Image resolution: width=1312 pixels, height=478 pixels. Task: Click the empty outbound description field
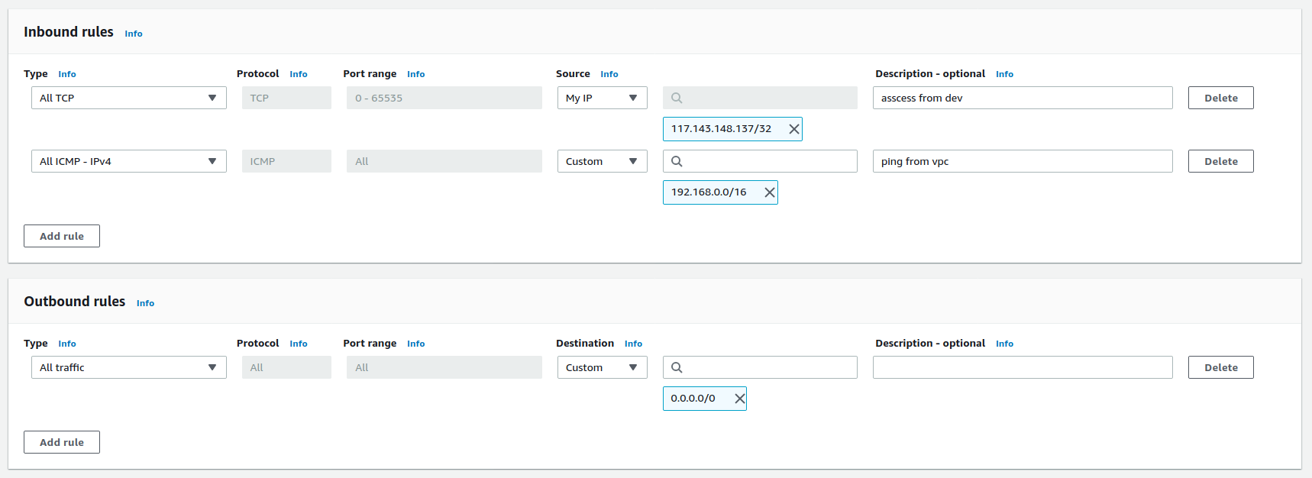coord(1022,367)
